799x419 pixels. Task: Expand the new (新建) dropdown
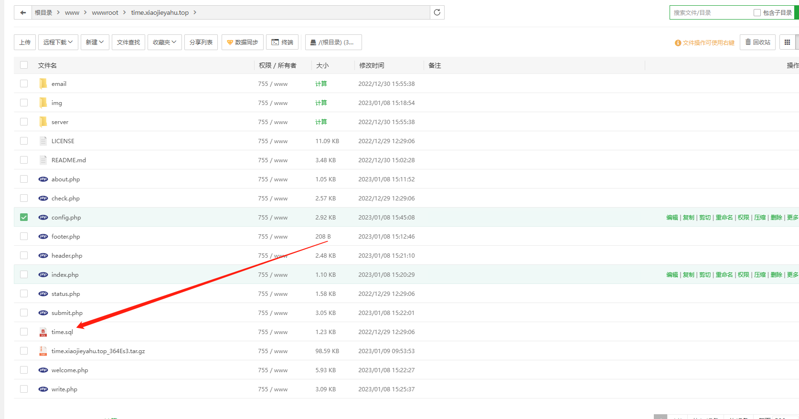click(x=95, y=42)
